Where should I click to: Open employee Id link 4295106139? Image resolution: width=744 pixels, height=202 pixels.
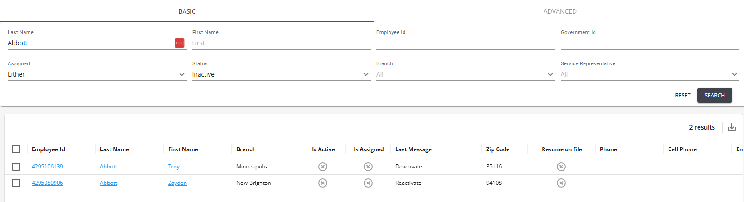(x=47, y=167)
